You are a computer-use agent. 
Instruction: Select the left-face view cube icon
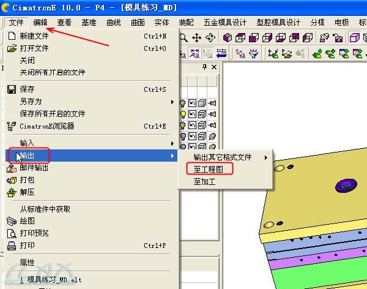pos(308,37)
